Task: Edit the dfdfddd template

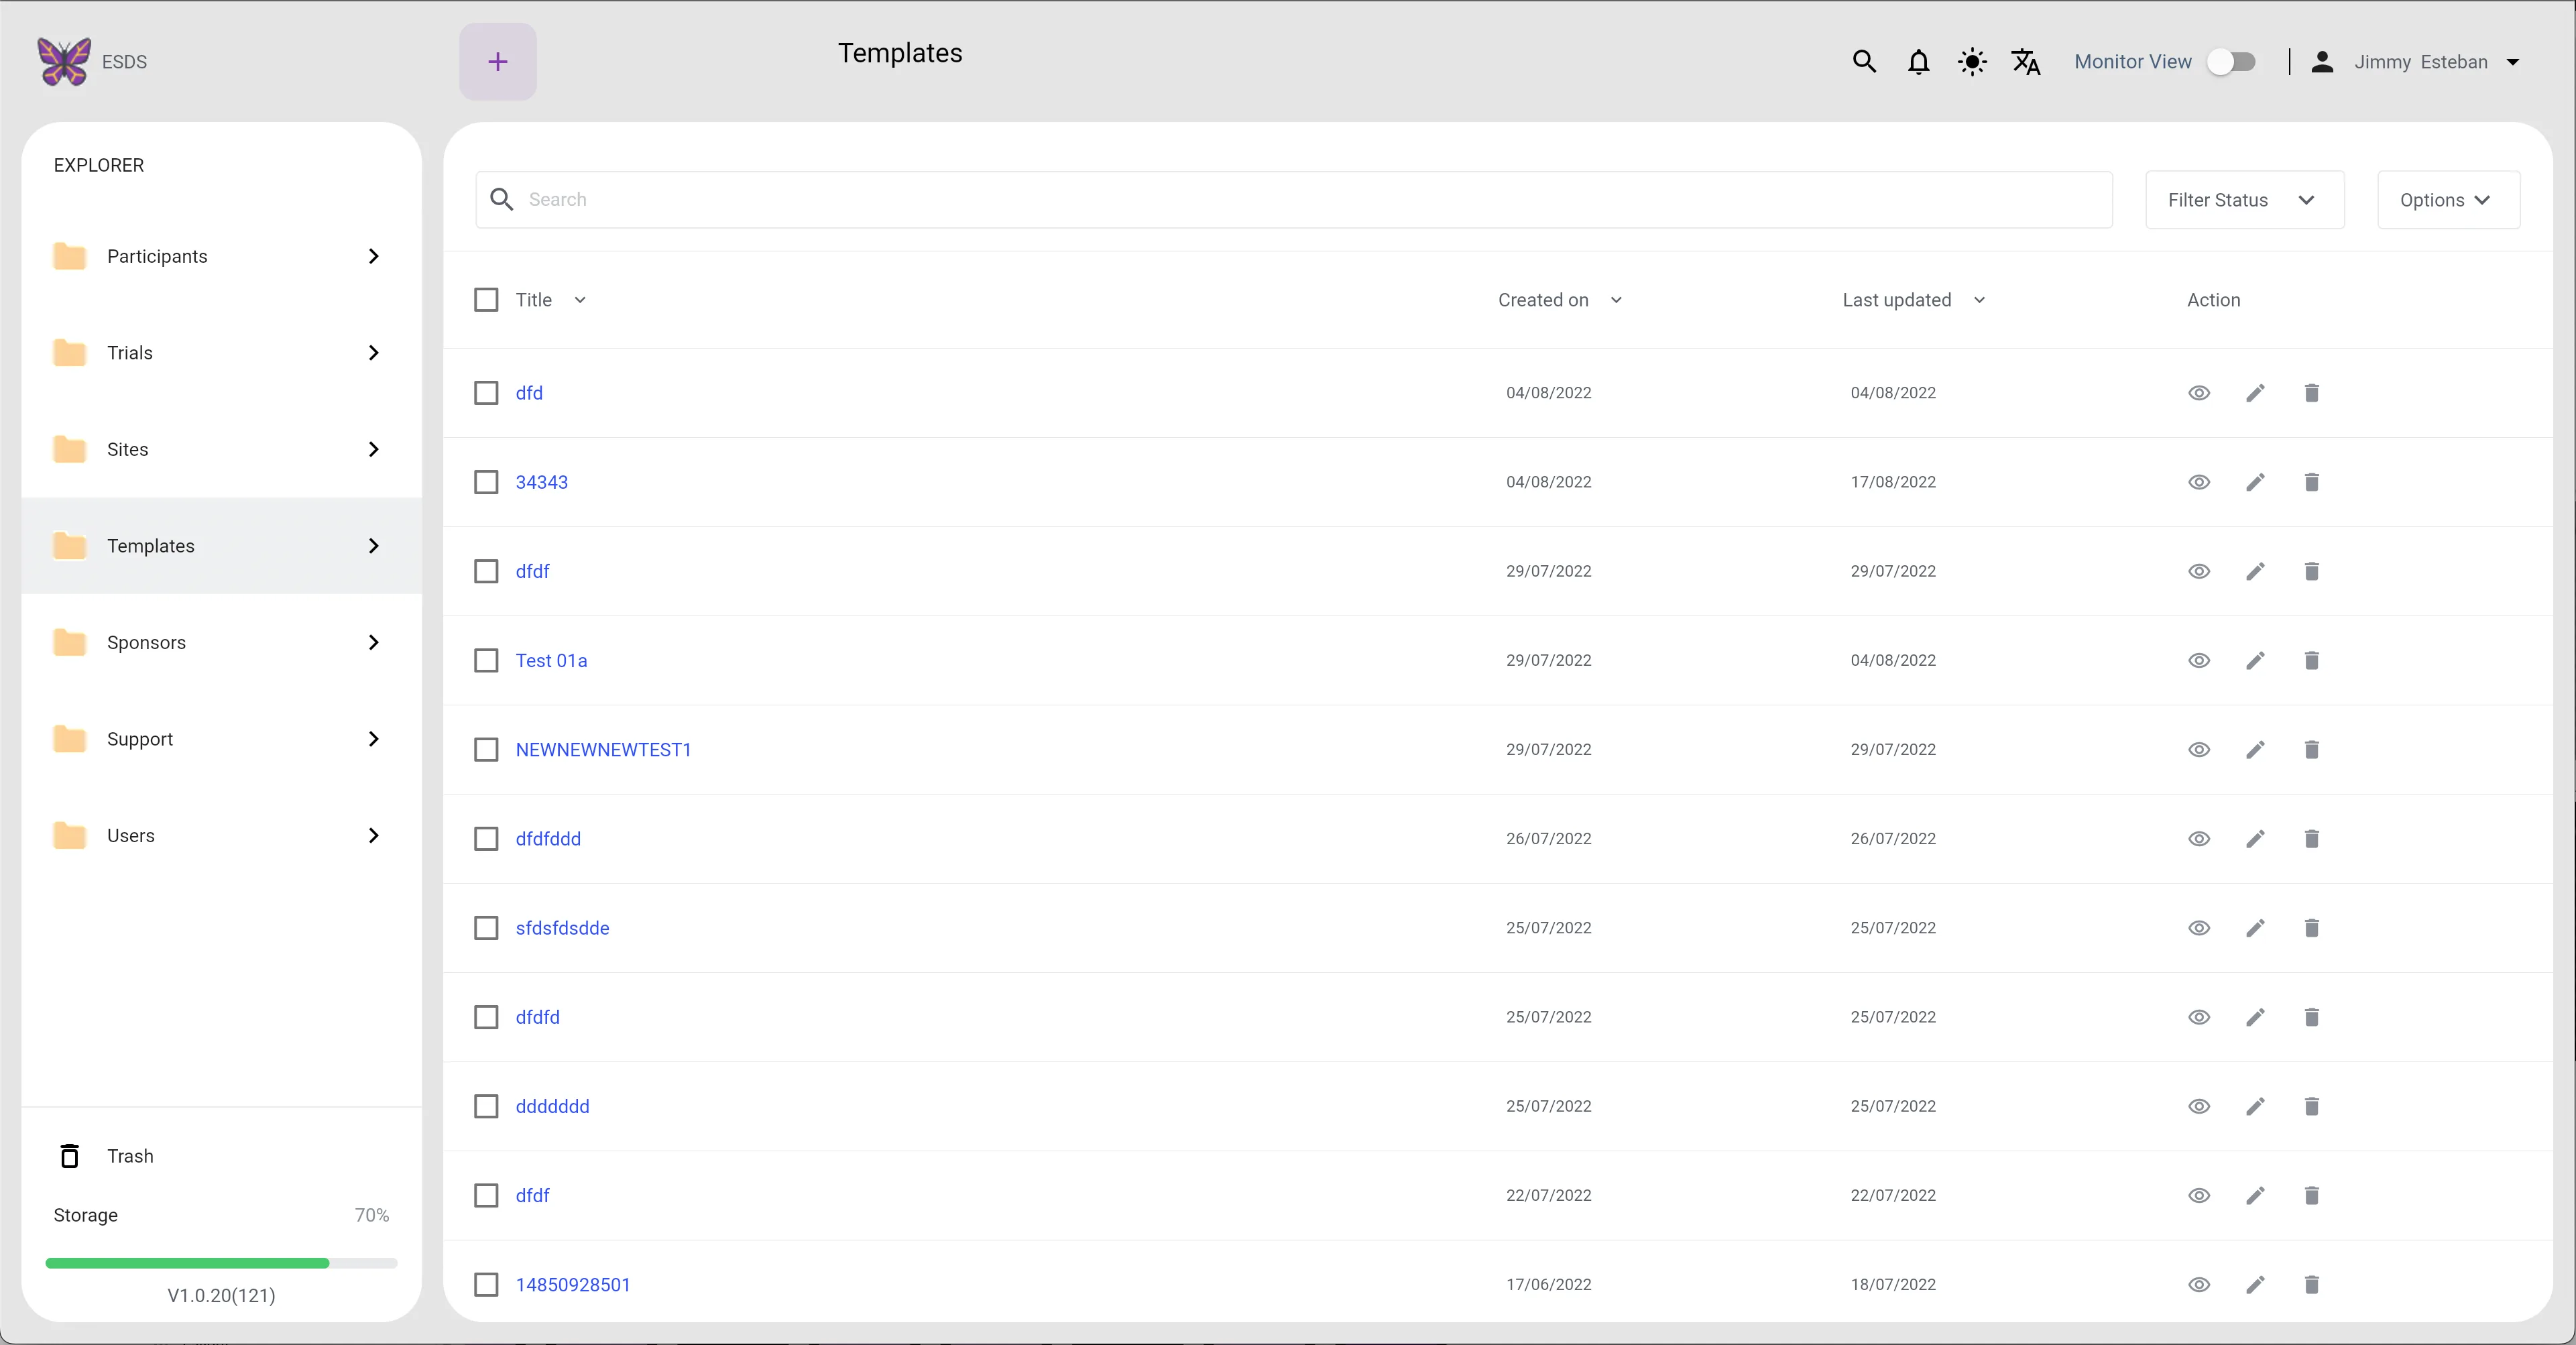Action: tap(2255, 838)
